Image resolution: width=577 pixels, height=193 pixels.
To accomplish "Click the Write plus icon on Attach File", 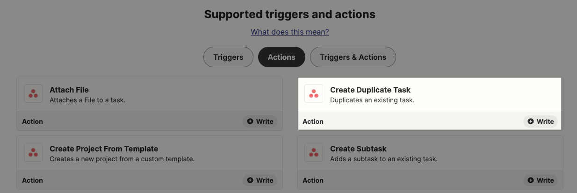I will [250, 122].
